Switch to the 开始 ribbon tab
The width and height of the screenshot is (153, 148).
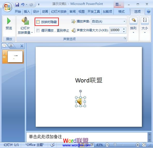[x=18, y=12]
